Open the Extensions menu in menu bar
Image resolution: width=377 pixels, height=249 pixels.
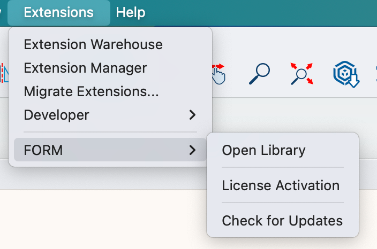tap(58, 12)
